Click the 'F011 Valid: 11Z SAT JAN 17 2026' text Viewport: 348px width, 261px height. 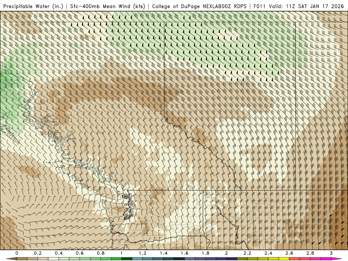tap(298, 6)
